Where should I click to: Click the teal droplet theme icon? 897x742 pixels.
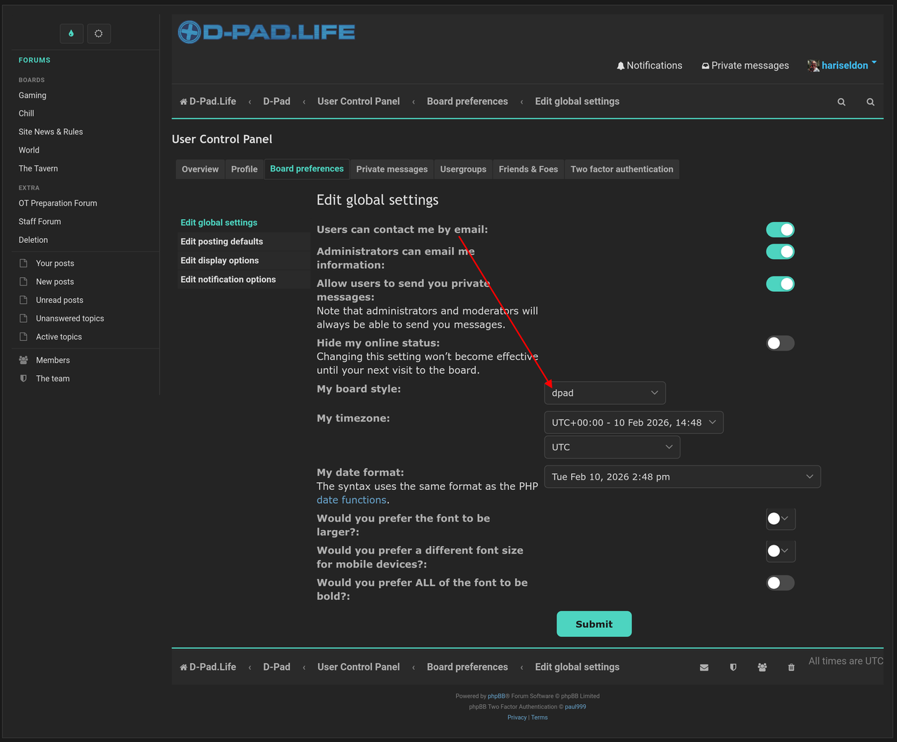[x=71, y=34]
